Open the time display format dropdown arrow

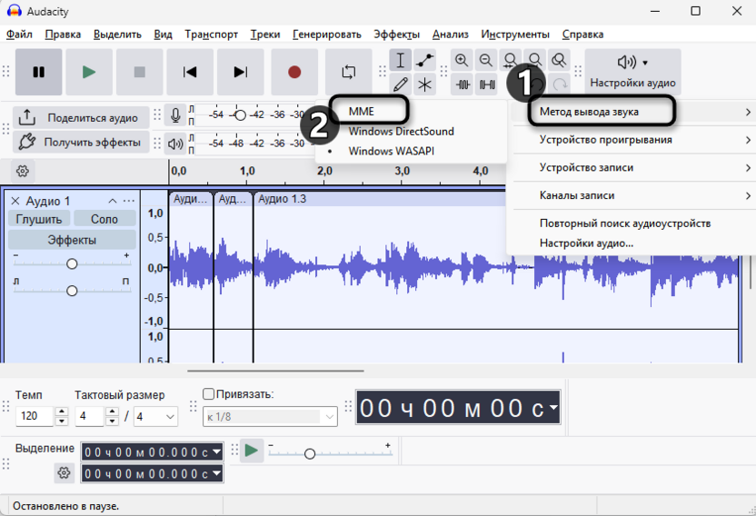click(x=553, y=407)
